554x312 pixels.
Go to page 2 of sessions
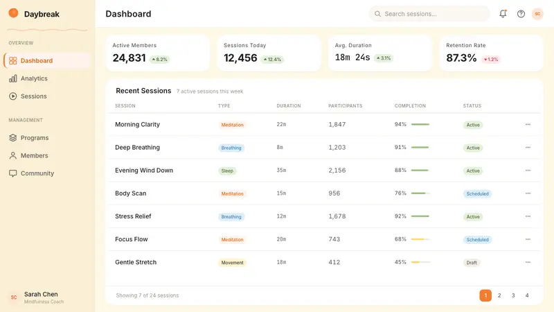click(x=499, y=295)
